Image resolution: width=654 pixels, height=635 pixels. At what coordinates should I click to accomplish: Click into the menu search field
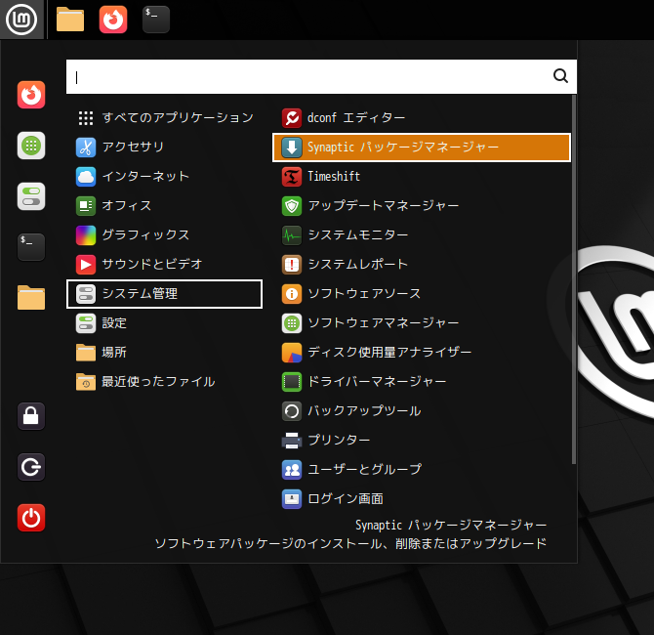(321, 76)
